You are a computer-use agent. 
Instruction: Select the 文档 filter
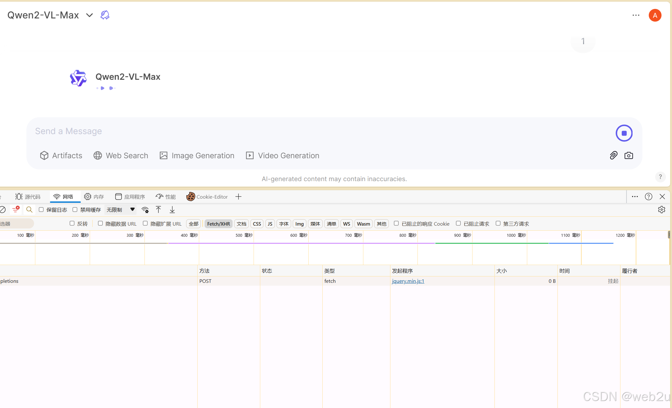click(241, 224)
